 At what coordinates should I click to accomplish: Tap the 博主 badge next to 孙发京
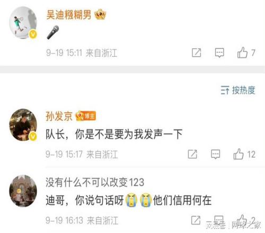pos(86,116)
